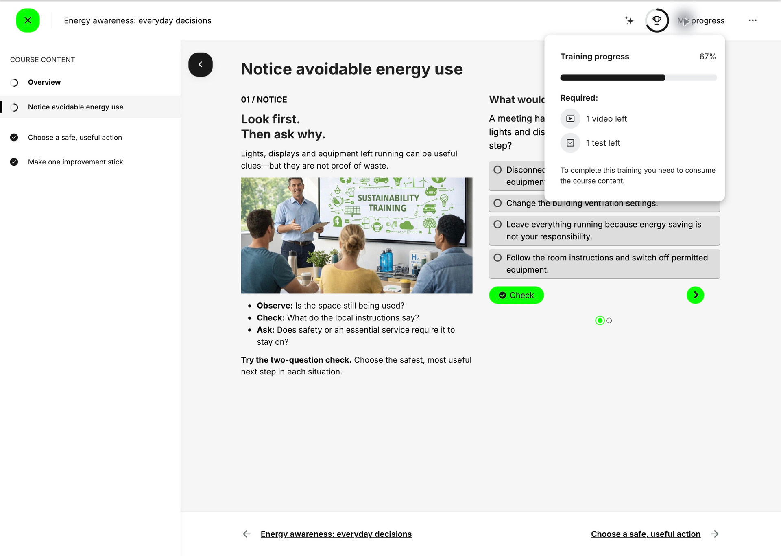The image size is (781, 556).
Task: Click the AI sparkle icon in header
Action: (x=629, y=20)
